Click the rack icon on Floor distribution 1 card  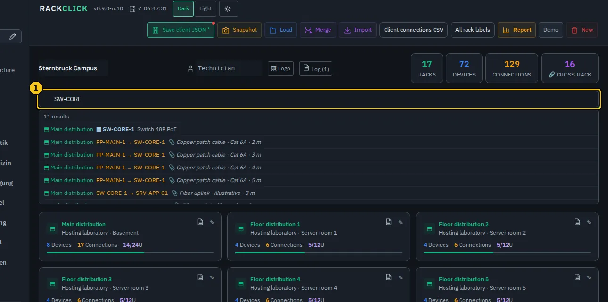pos(241,228)
